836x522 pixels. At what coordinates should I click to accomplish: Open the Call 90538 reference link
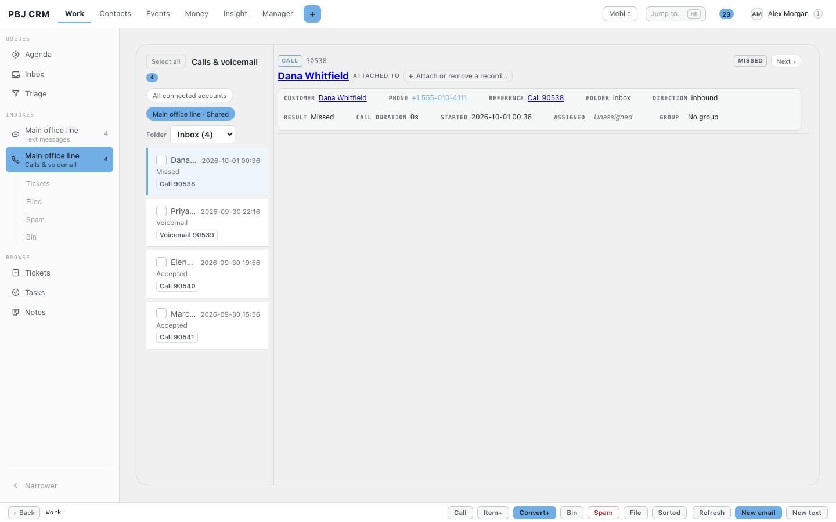click(546, 98)
